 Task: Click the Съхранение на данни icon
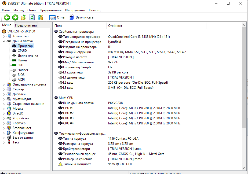pyautogui.click(x=9, y=104)
